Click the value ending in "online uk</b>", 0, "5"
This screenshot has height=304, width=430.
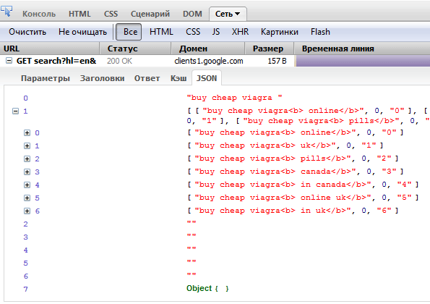[303, 198]
